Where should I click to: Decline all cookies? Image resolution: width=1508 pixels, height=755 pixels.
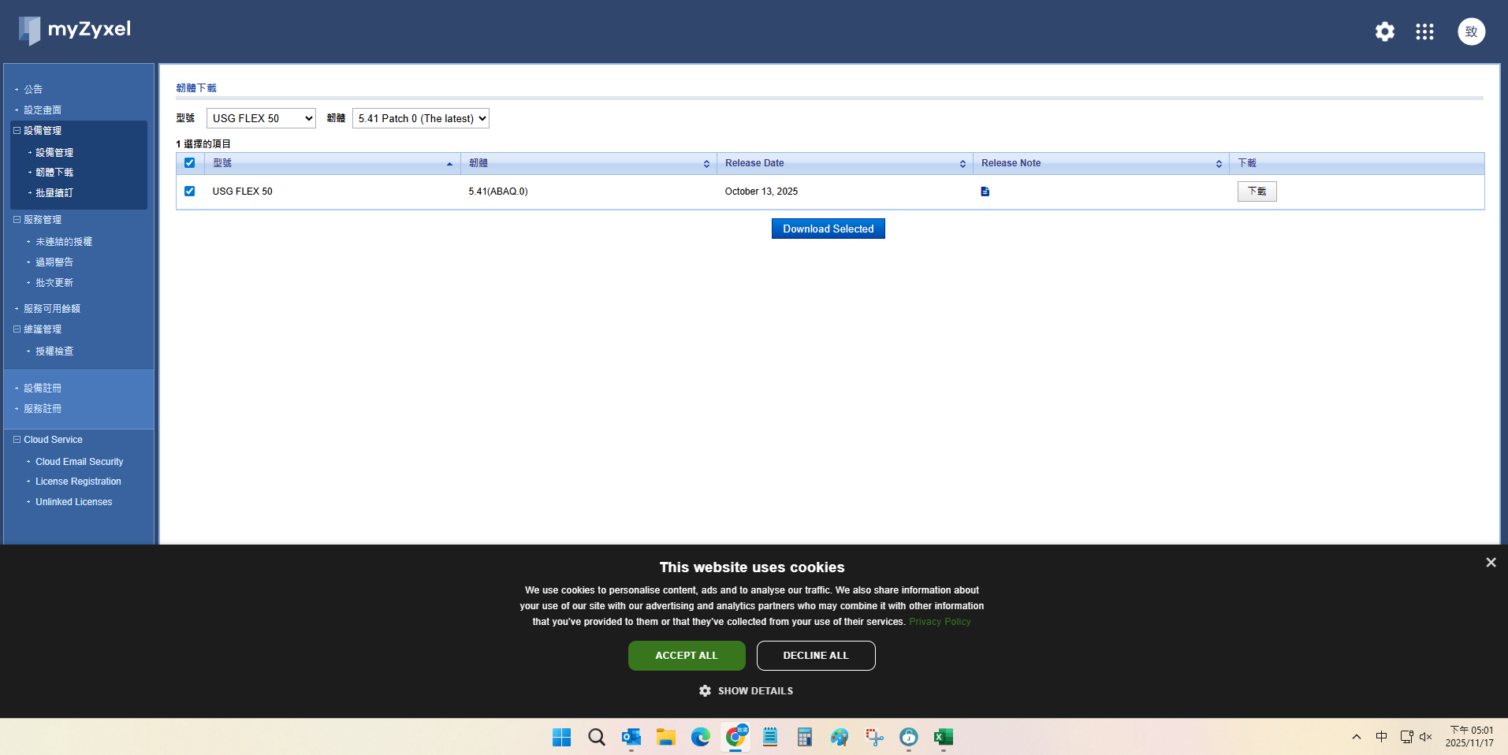(816, 656)
